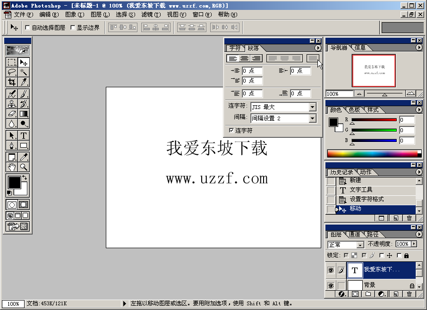Image resolution: width=427 pixels, height=310 pixels.
Task: Open the layer blend mode dropdown
Action: [360, 245]
